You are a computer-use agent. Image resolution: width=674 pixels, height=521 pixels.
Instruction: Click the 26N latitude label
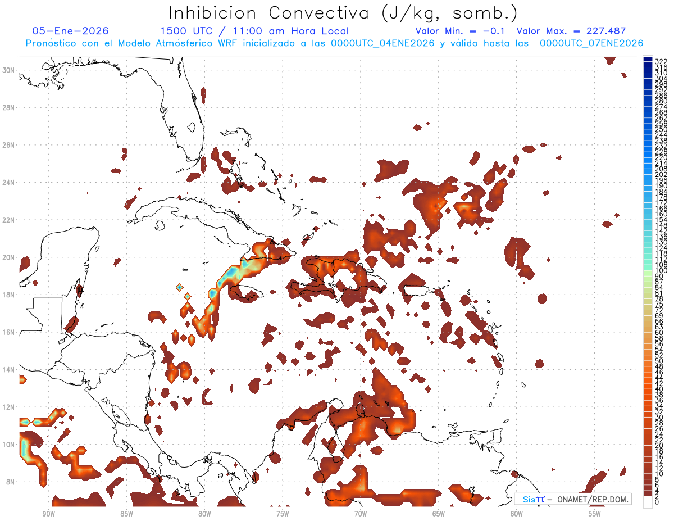(x=8, y=145)
